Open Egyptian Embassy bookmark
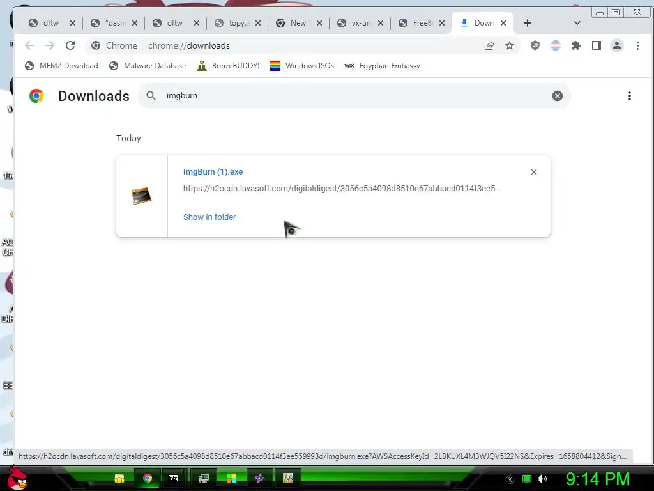This screenshot has width=654, height=491. click(x=382, y=66)
